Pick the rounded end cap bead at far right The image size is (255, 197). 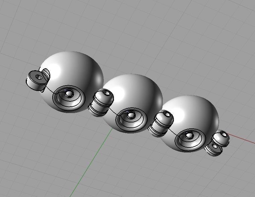221,138
